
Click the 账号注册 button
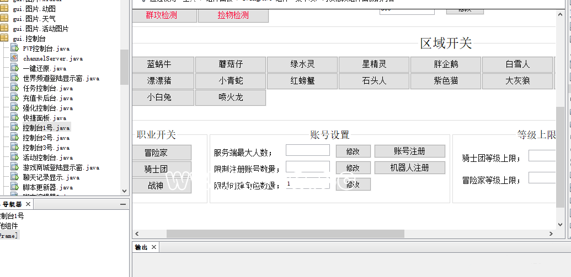[409, 151]
